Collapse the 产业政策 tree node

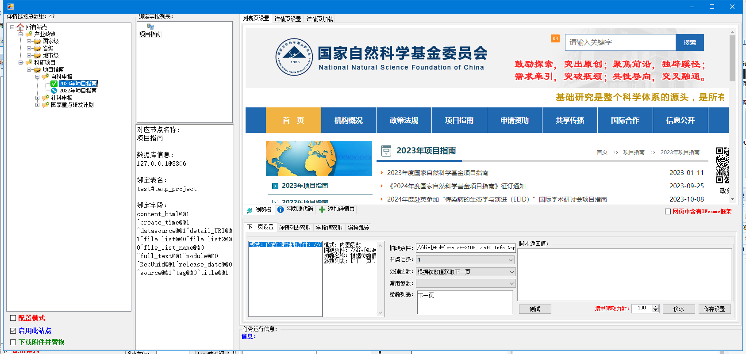[20, 34]
